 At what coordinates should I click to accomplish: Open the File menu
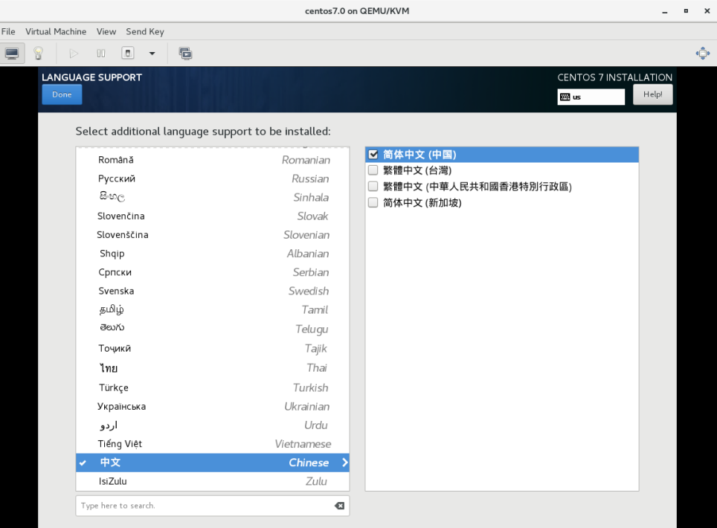[8, 31]
